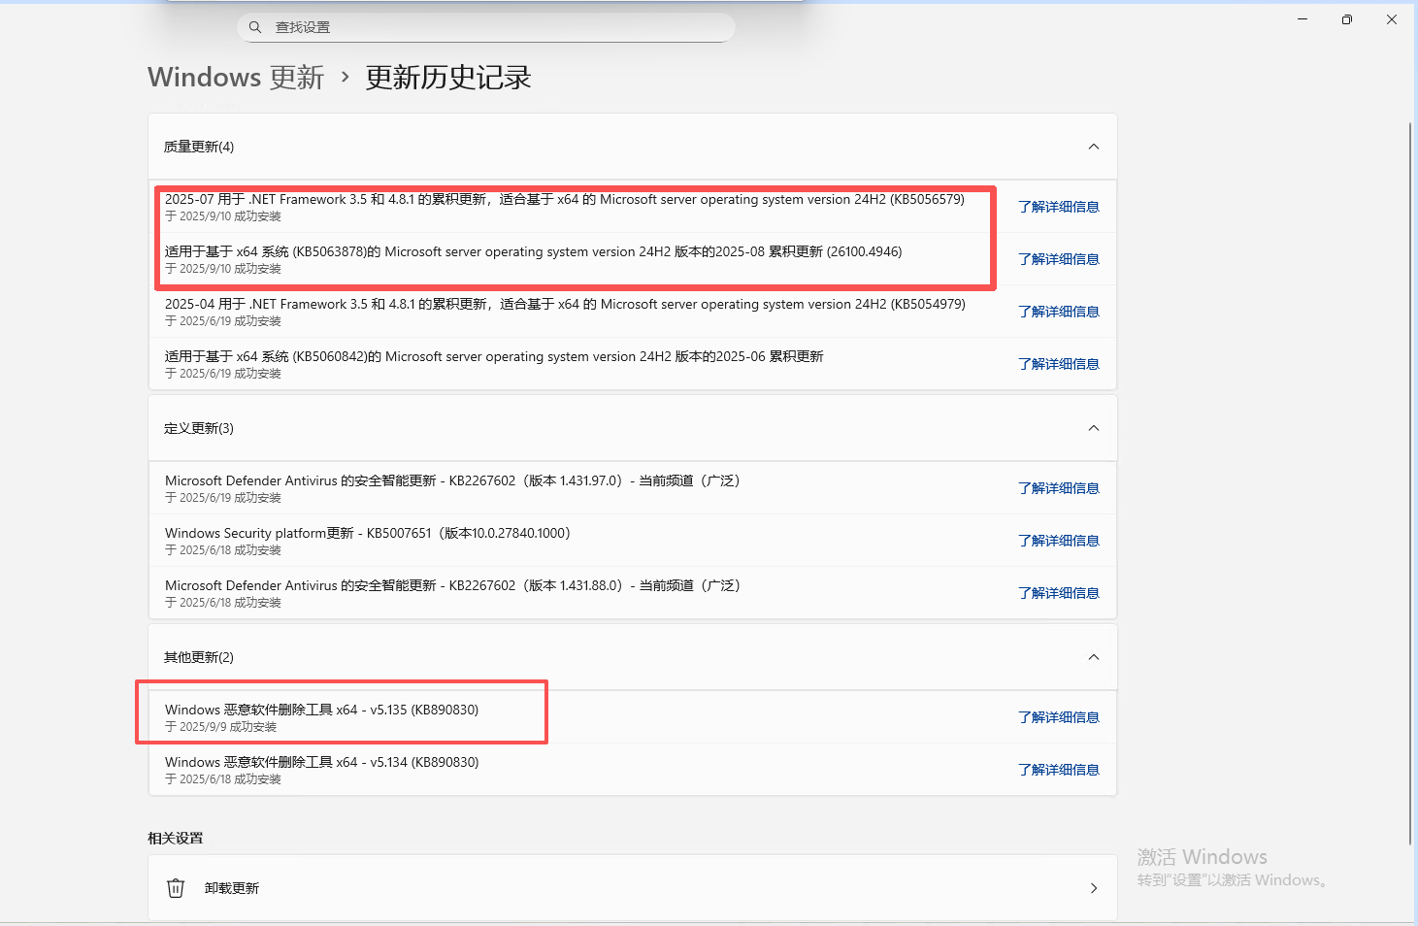
Task: Collapse the 其他更新(2) section chevron
Action: point(1093,657)
